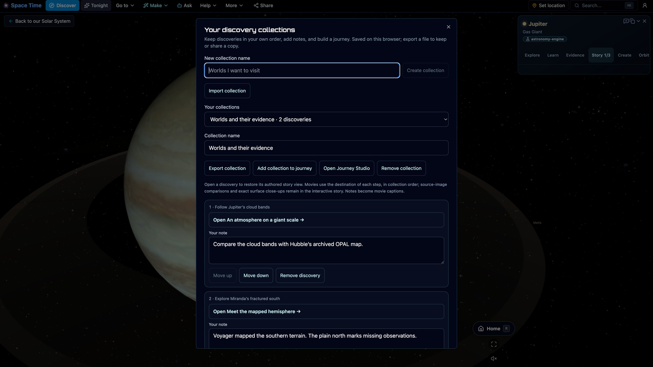The width and height of the screenshot is (653, 367).
Task: Open An atmosphere on a giant scale
Action: pyautogui.click(x=326, y=220)
